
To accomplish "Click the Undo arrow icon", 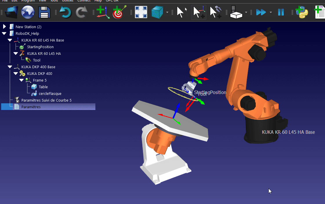I will 66,12.
